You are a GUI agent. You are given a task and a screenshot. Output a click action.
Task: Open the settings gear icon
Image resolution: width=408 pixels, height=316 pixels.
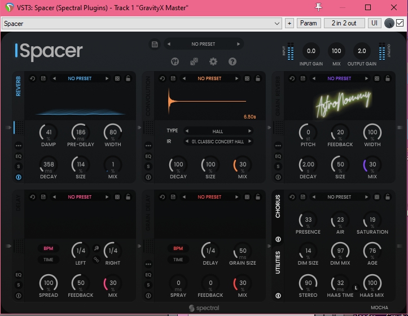click(213, 62)
